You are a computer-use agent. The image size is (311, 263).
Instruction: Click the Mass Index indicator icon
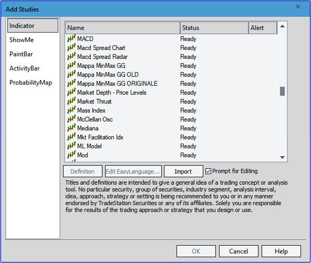click(x=71, y=110)
